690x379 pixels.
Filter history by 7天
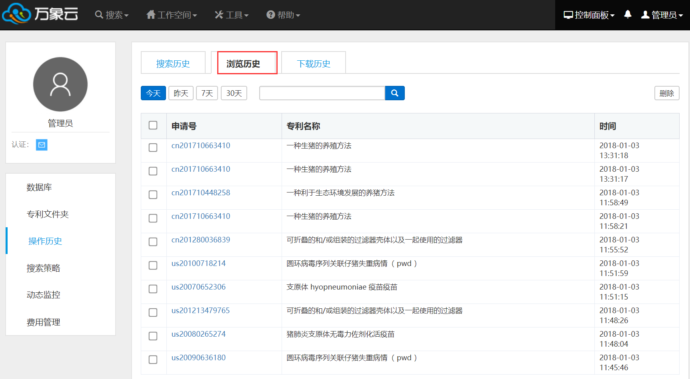point(207,93)
